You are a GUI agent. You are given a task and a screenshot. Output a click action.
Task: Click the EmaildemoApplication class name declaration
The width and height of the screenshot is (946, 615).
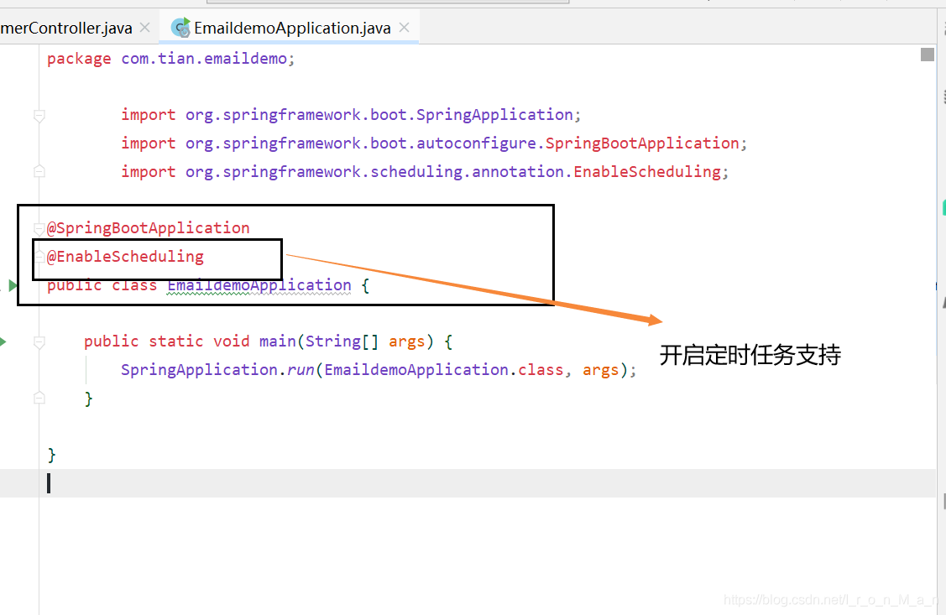(259, 285)
